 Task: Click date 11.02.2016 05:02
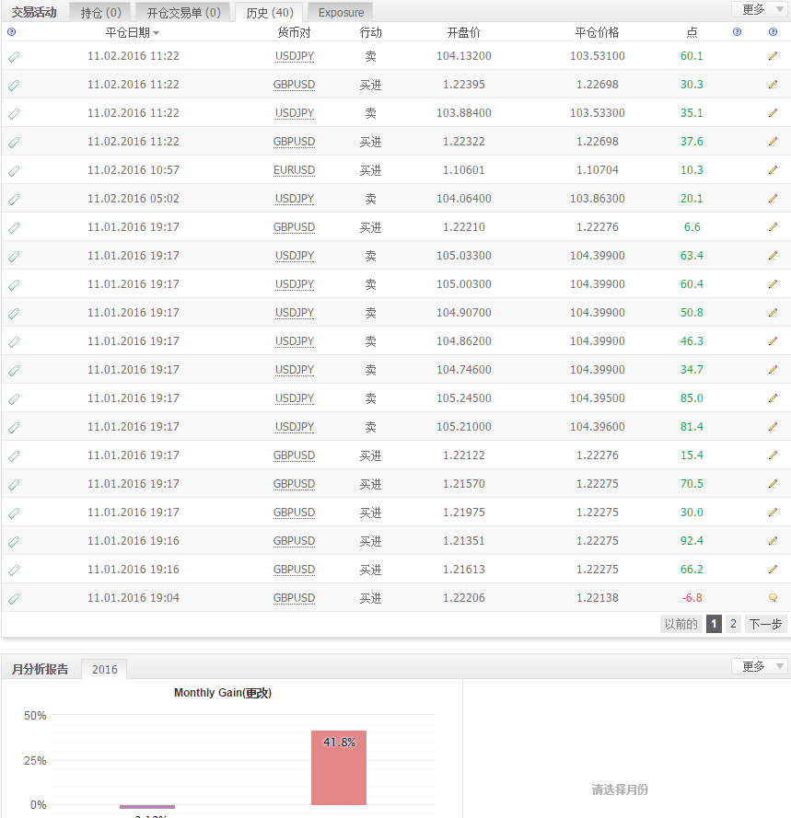pos(134,198)
